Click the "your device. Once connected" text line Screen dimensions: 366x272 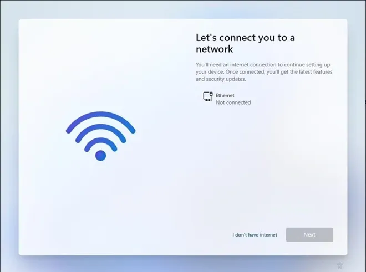[264, 72]
